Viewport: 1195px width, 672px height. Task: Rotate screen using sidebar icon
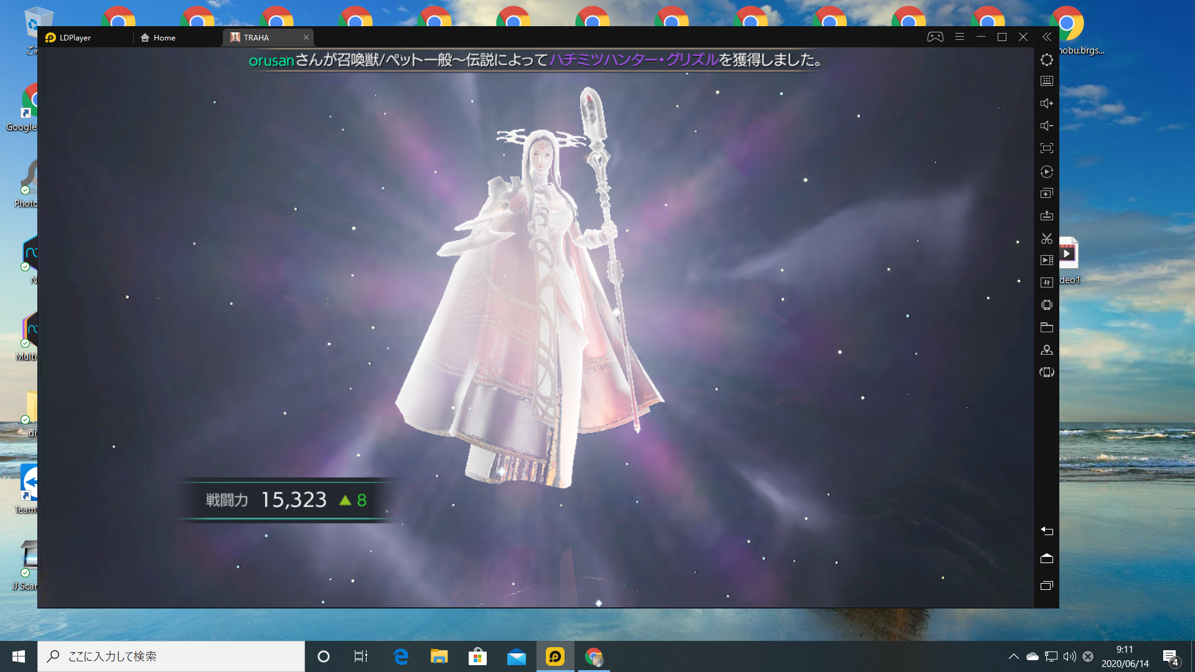(1047, 372)
